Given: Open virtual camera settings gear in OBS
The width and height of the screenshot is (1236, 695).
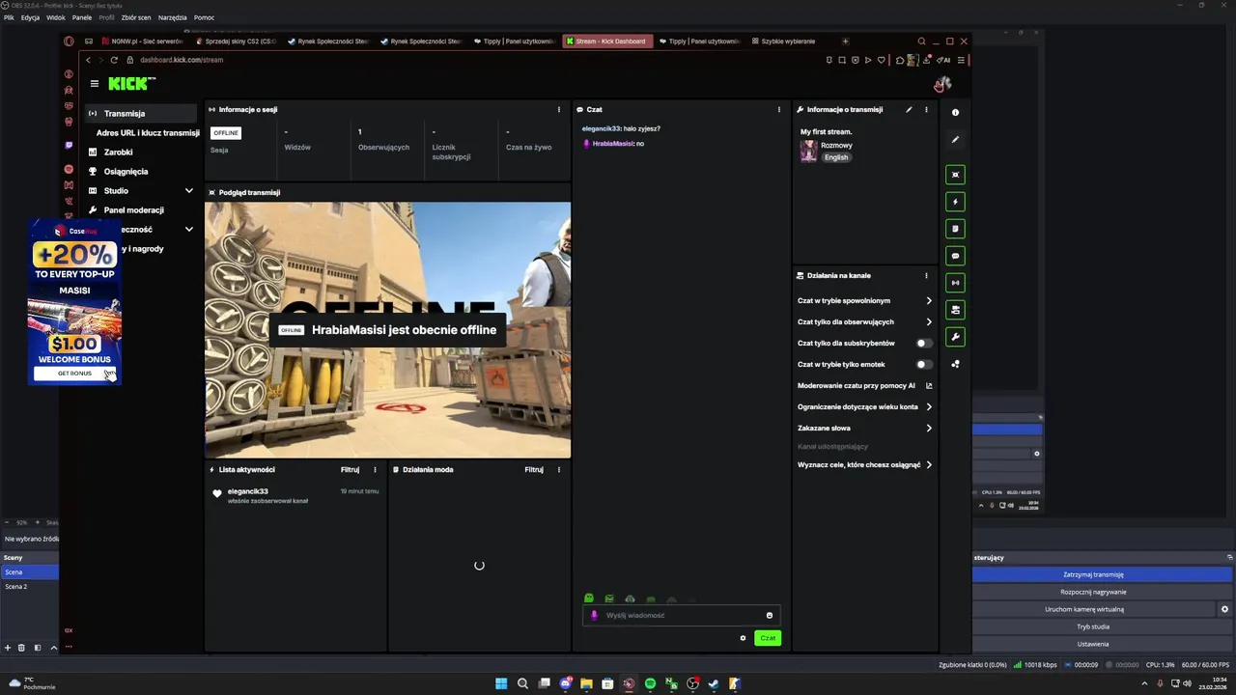Looking at the screenshot, I should pyautogui.click(x=1224, y=609).
